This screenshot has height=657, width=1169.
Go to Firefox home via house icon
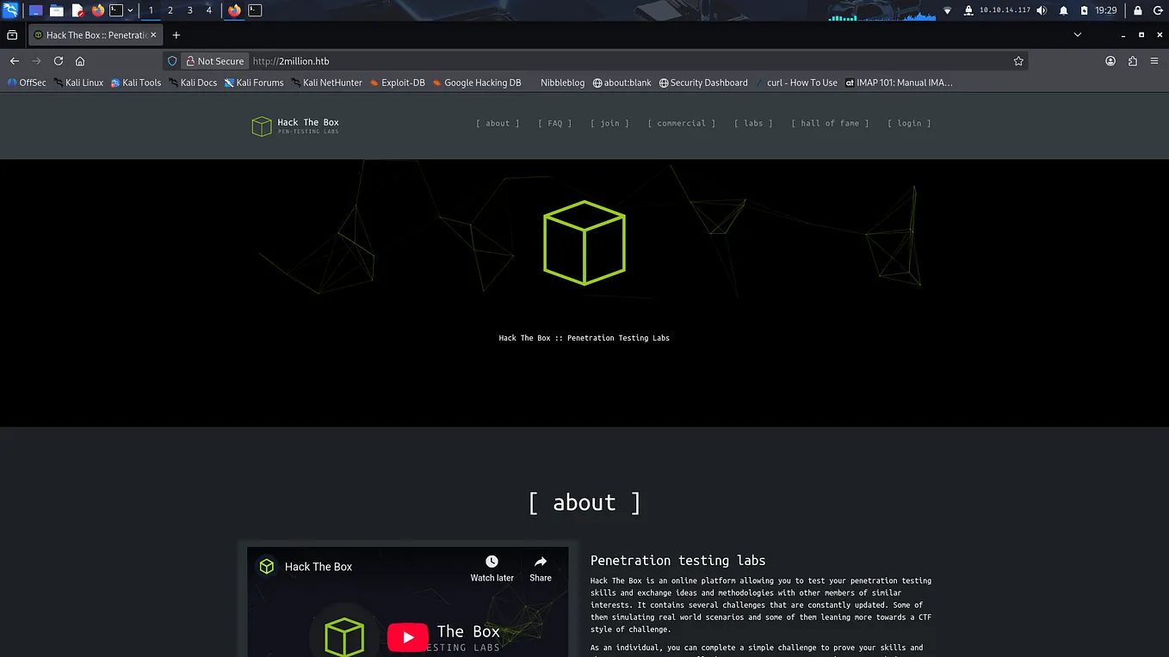pos(80,61)
